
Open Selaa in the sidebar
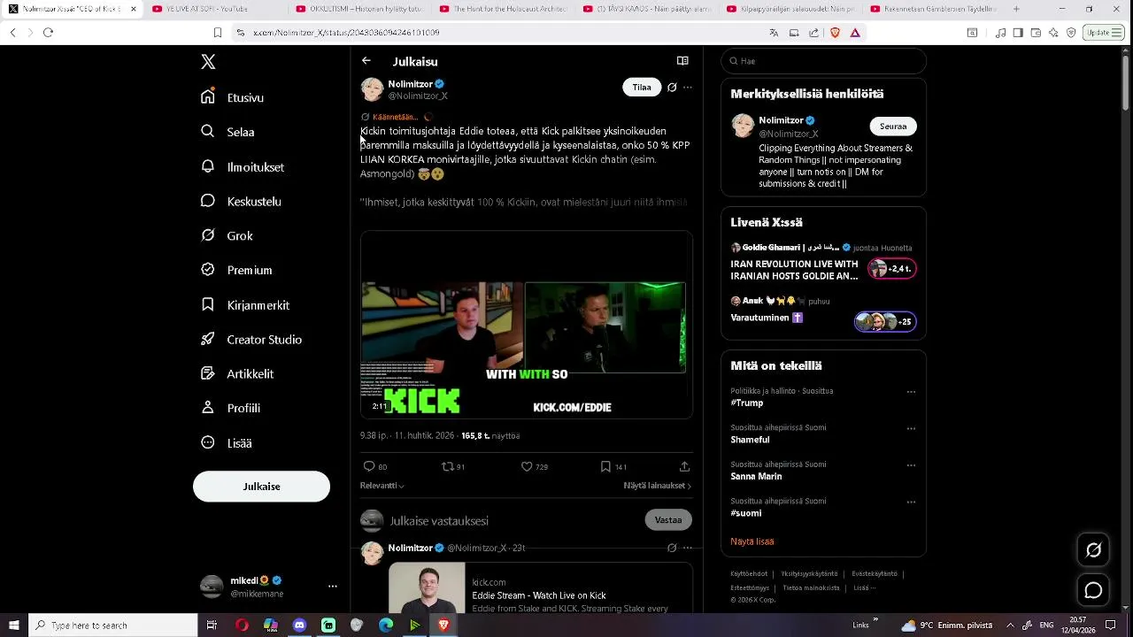tap(228, 132)
